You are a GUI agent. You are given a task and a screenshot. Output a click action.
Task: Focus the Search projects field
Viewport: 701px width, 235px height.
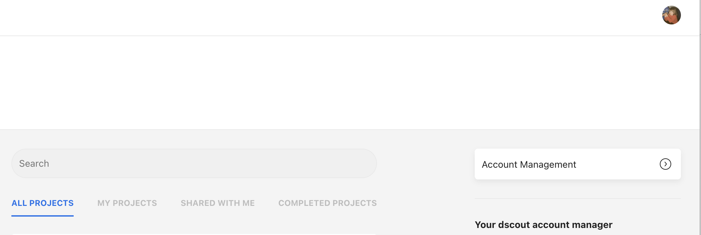(194, 163)
